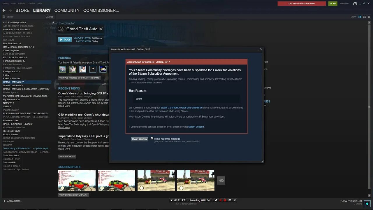Open the question mark friend avatar
This screenshot has height=210, width=373.
point(93,69)
